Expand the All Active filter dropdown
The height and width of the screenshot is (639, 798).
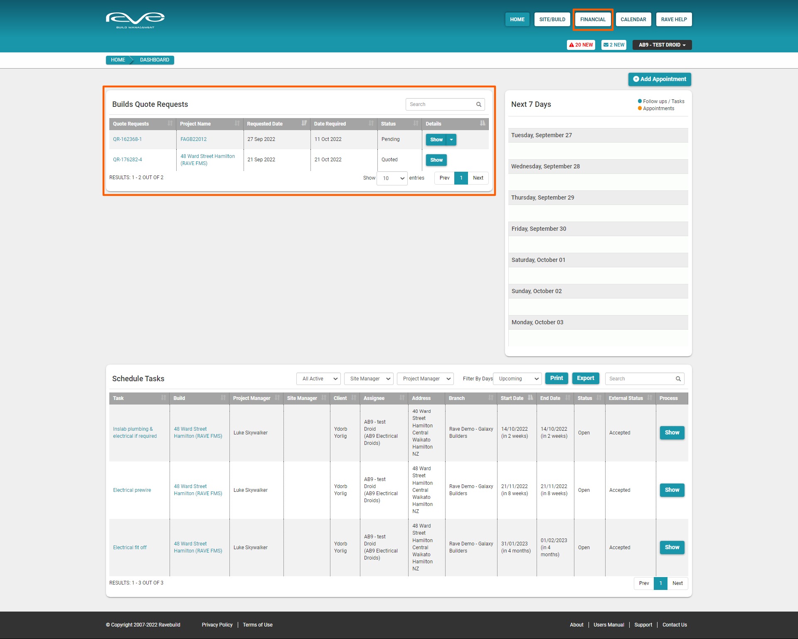pos(318,379)
